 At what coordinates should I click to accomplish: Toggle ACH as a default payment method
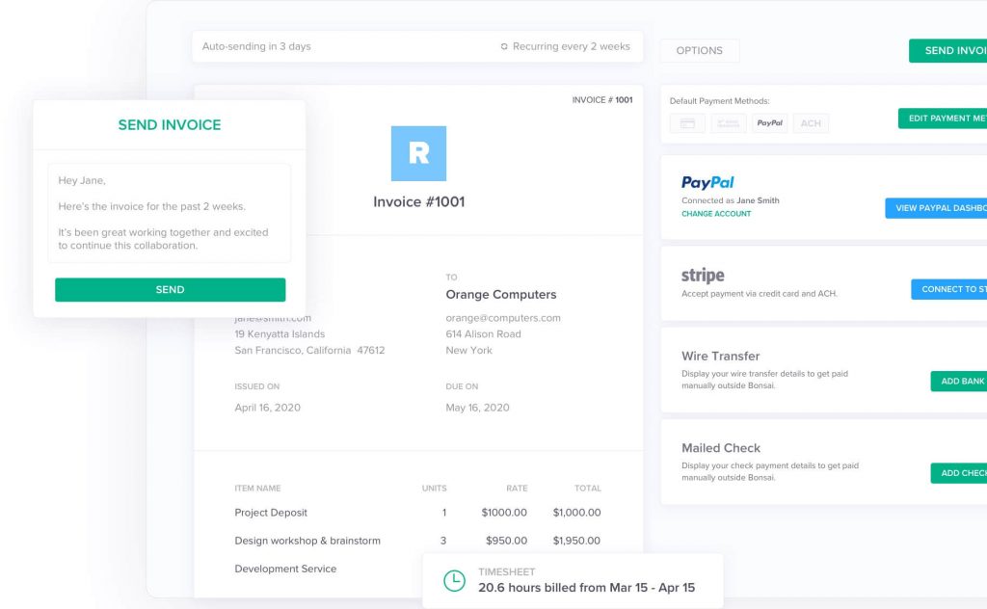[x=811, y=123]
